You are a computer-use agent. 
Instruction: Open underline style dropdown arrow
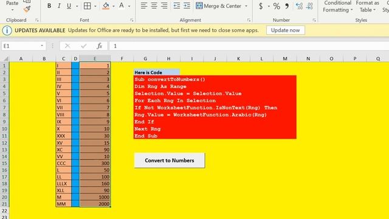pos(77,6)
